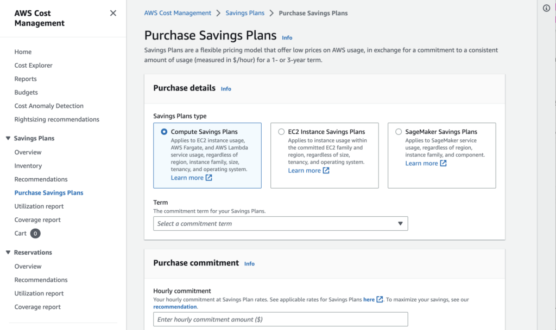Click Info link beside Purchase Savings Plans title
The width and height of the screenshot is (556, 330).
(x=287, y=37)
